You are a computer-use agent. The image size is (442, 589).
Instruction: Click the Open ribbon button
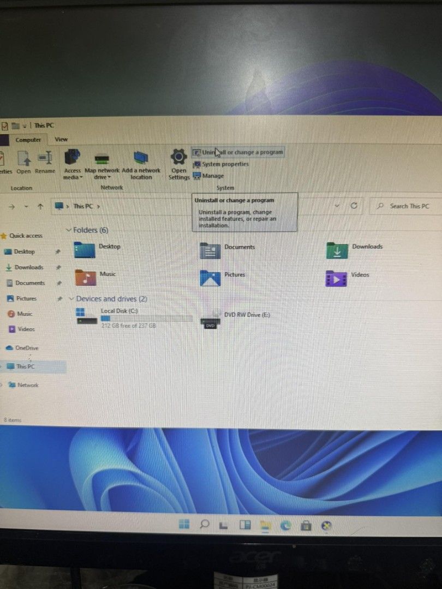click(x=23, y=163)
